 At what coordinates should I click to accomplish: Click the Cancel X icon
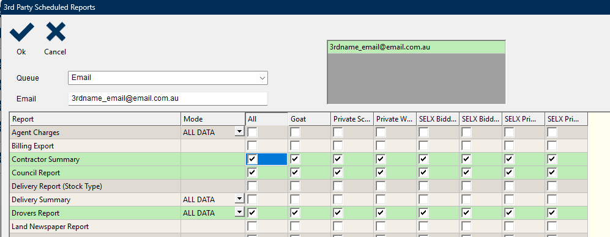pyautogui.click(x=56, y=32)
